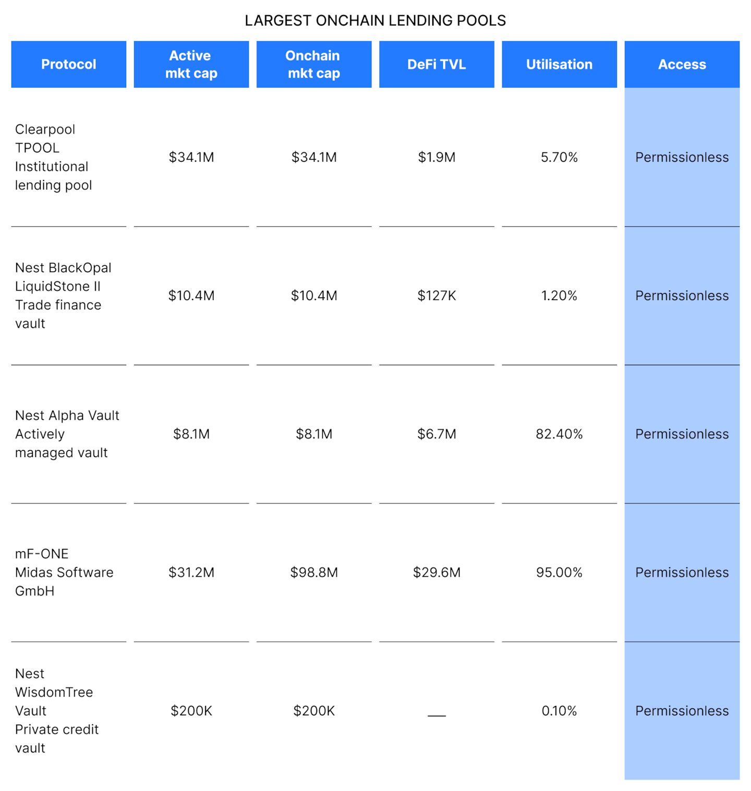Screen dimensions: 751x791
Task: Click the Nest Alpha Vault entry
Action: coord(67,434)
